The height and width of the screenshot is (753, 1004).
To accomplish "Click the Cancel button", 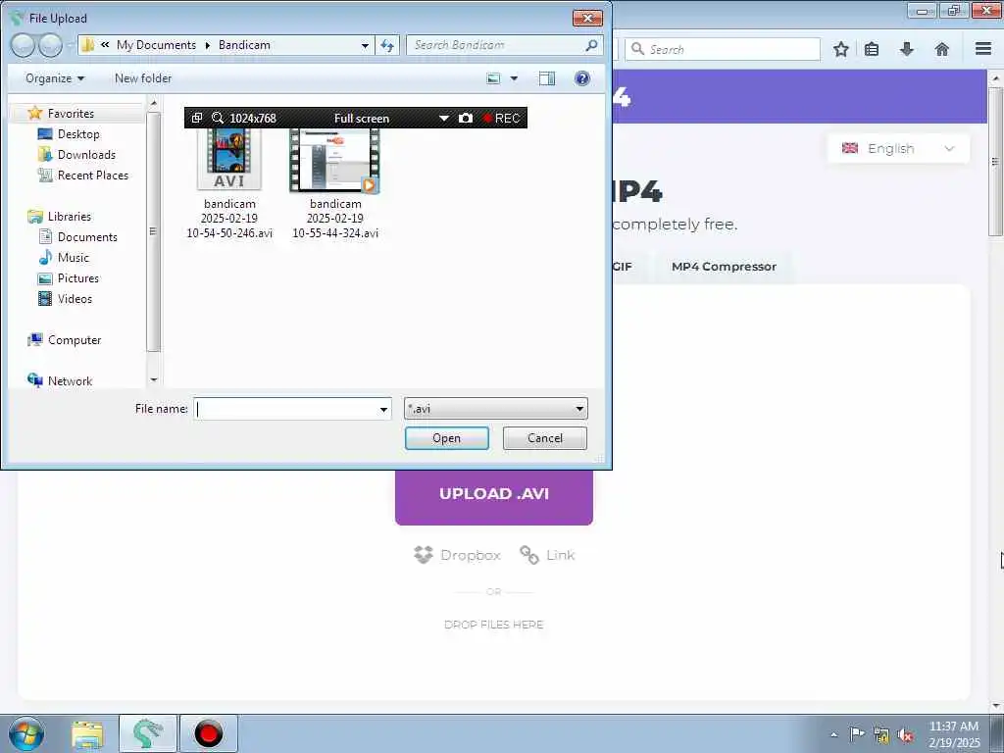I will [x=545, y=438].
